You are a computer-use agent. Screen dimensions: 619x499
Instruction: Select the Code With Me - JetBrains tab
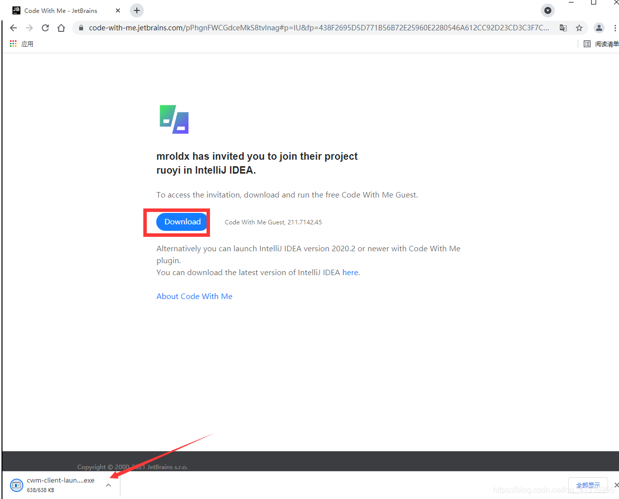pyautogui.click(x=61, y=10)
